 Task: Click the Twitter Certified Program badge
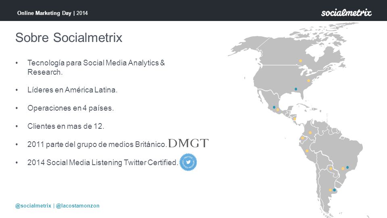(188, 162)
